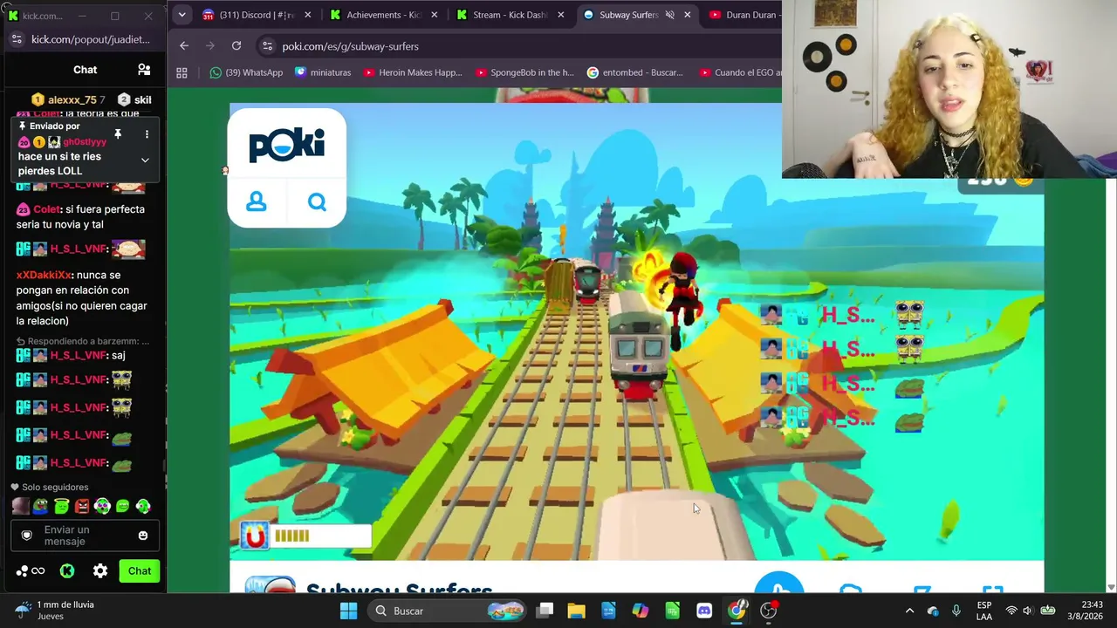Open the 'SpongeBob in the h...' bookmark
This screenshot has height=628, width=1117.
click(x=524, y=72)
